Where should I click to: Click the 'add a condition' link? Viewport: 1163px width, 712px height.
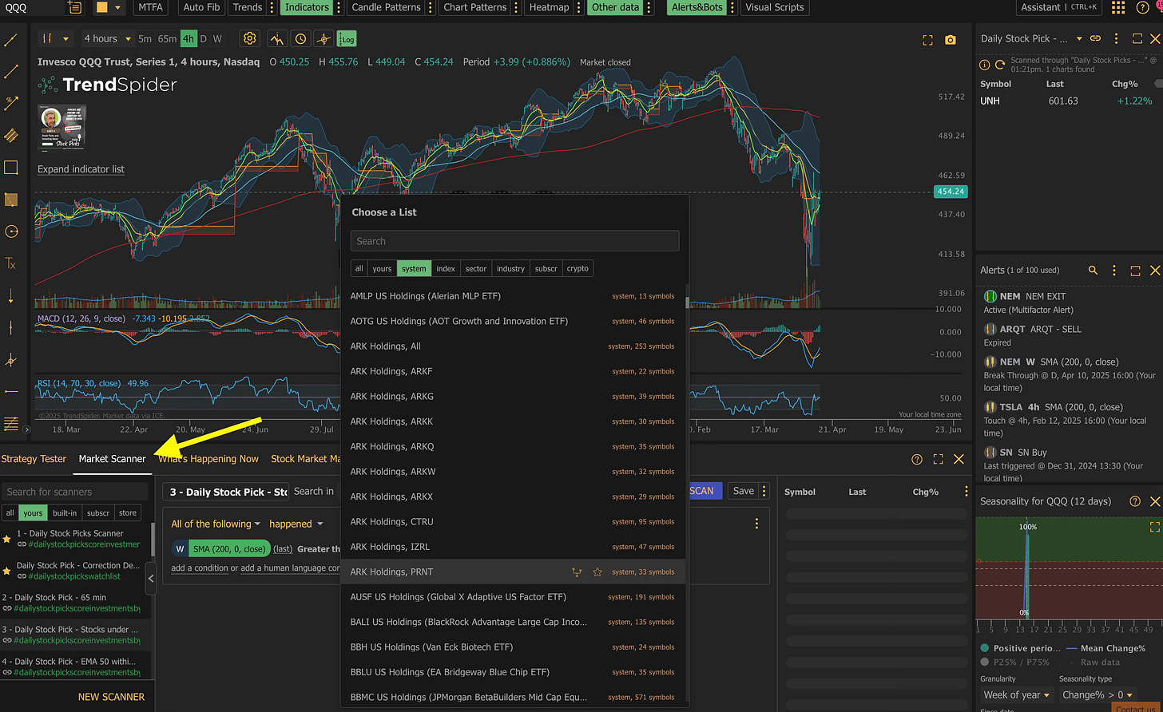point(200,568)
